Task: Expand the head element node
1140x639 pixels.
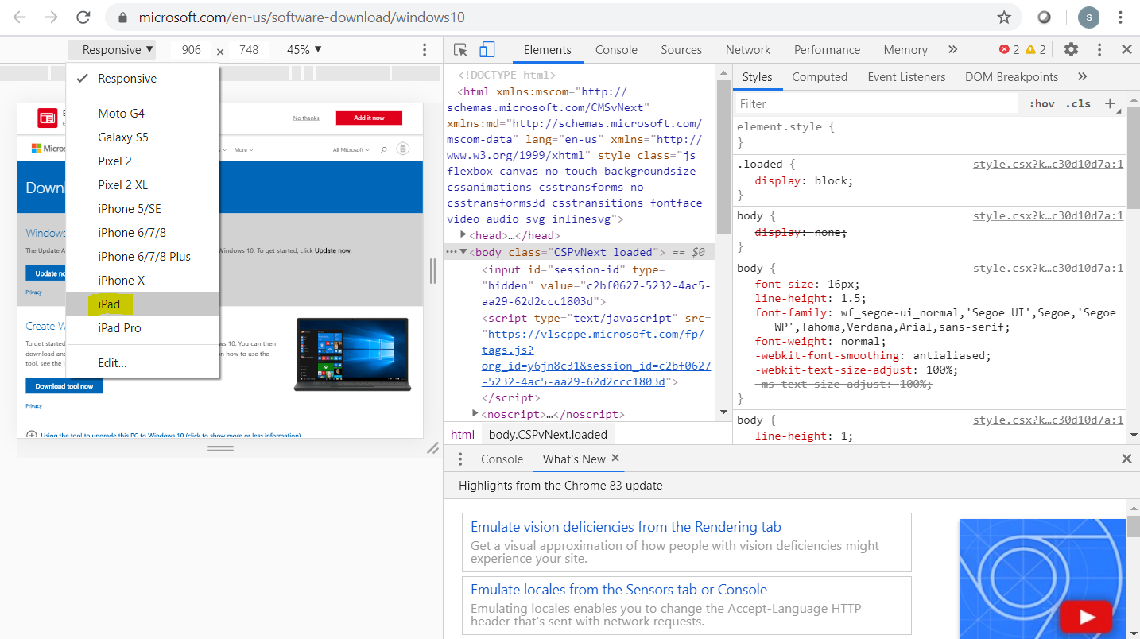Action: click(x=463, y=235)
